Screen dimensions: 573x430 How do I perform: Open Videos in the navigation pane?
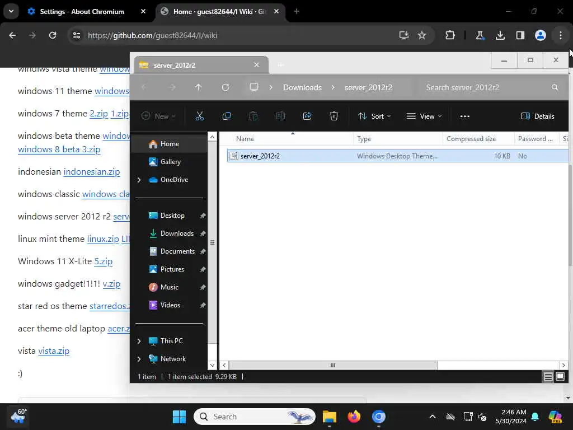coord(169,305)
